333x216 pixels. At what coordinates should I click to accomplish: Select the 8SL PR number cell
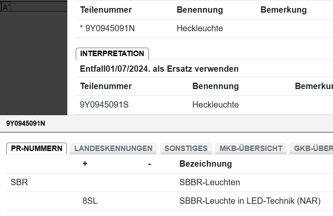click(x=90, y=201)
